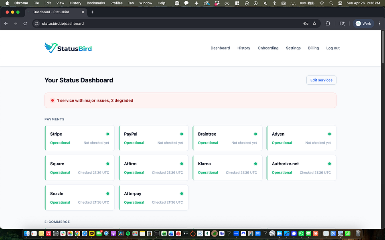This screenshot has width=385, height=240.
Task: Open Zoom from the dock
Action: click(x=236, y=233)
